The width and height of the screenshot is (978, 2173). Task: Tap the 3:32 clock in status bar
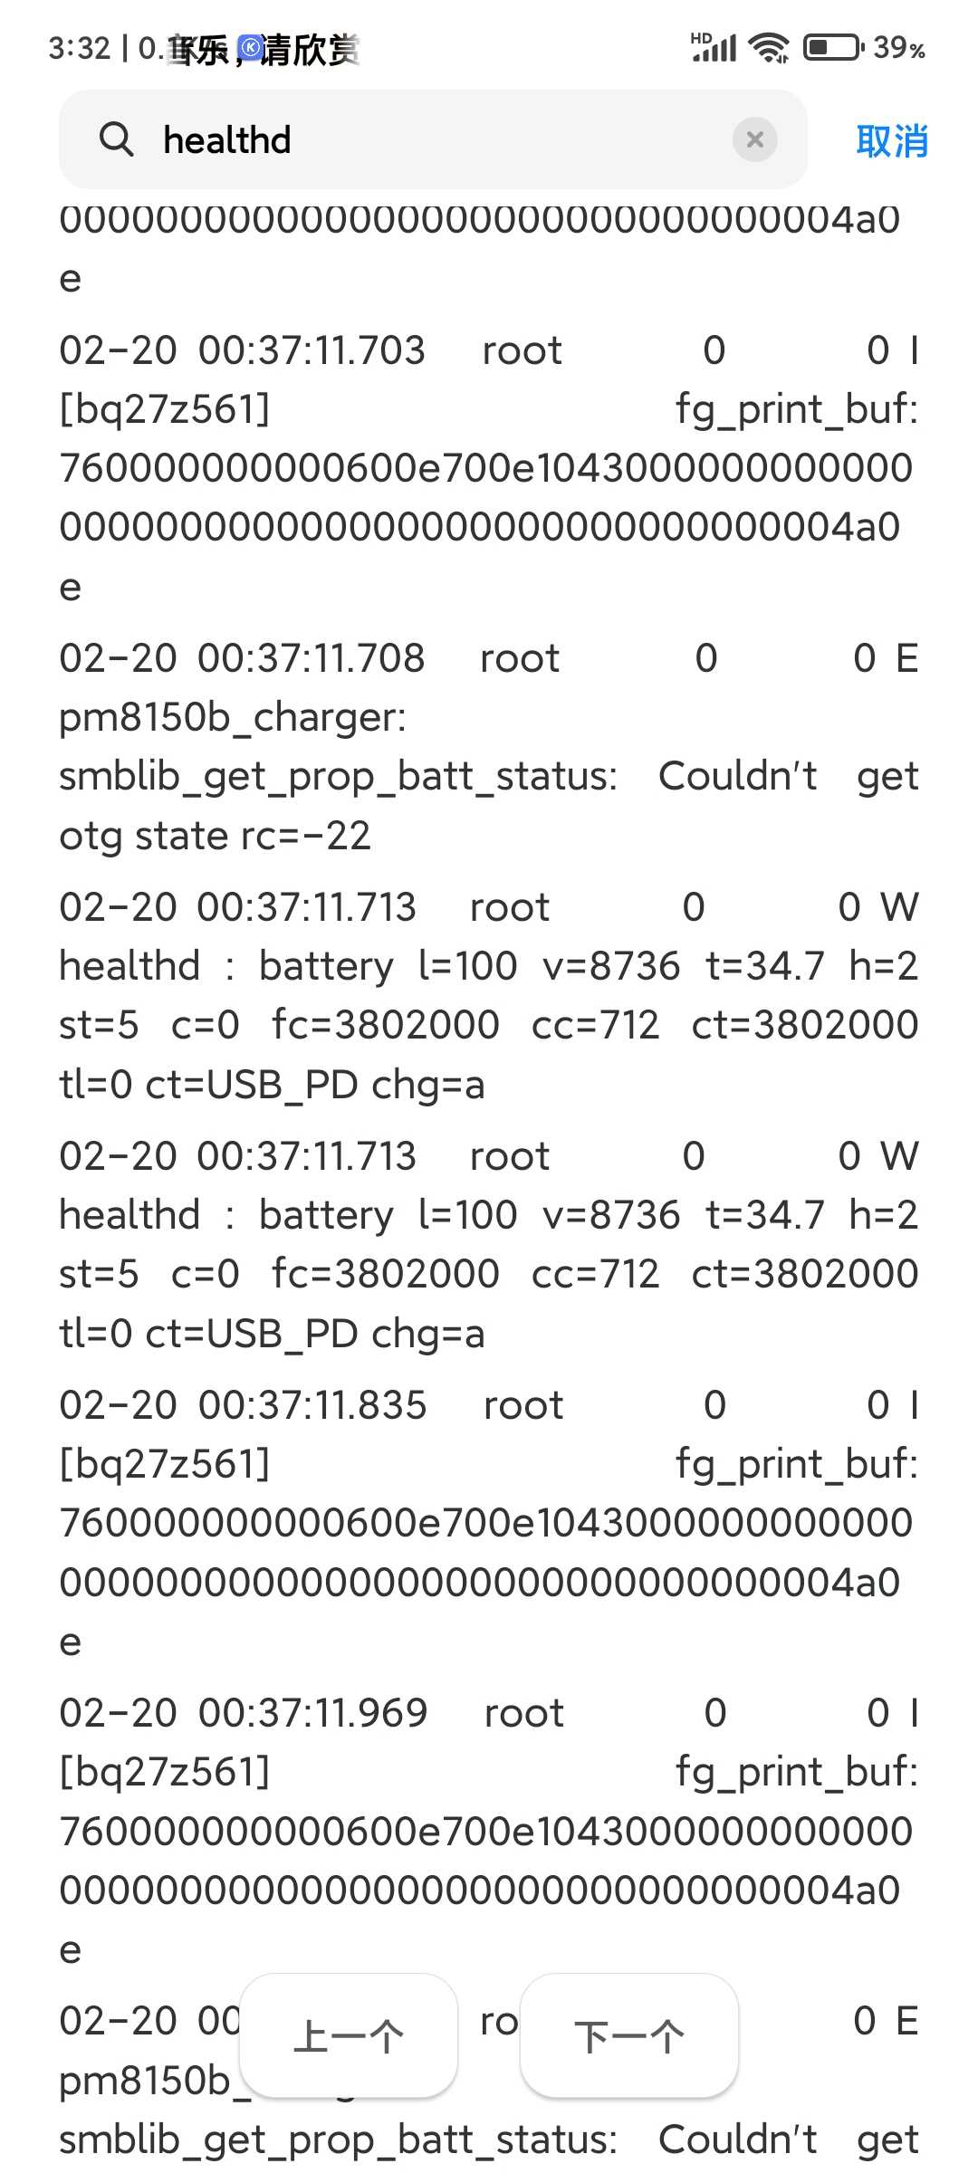click(x=80, y=48)
